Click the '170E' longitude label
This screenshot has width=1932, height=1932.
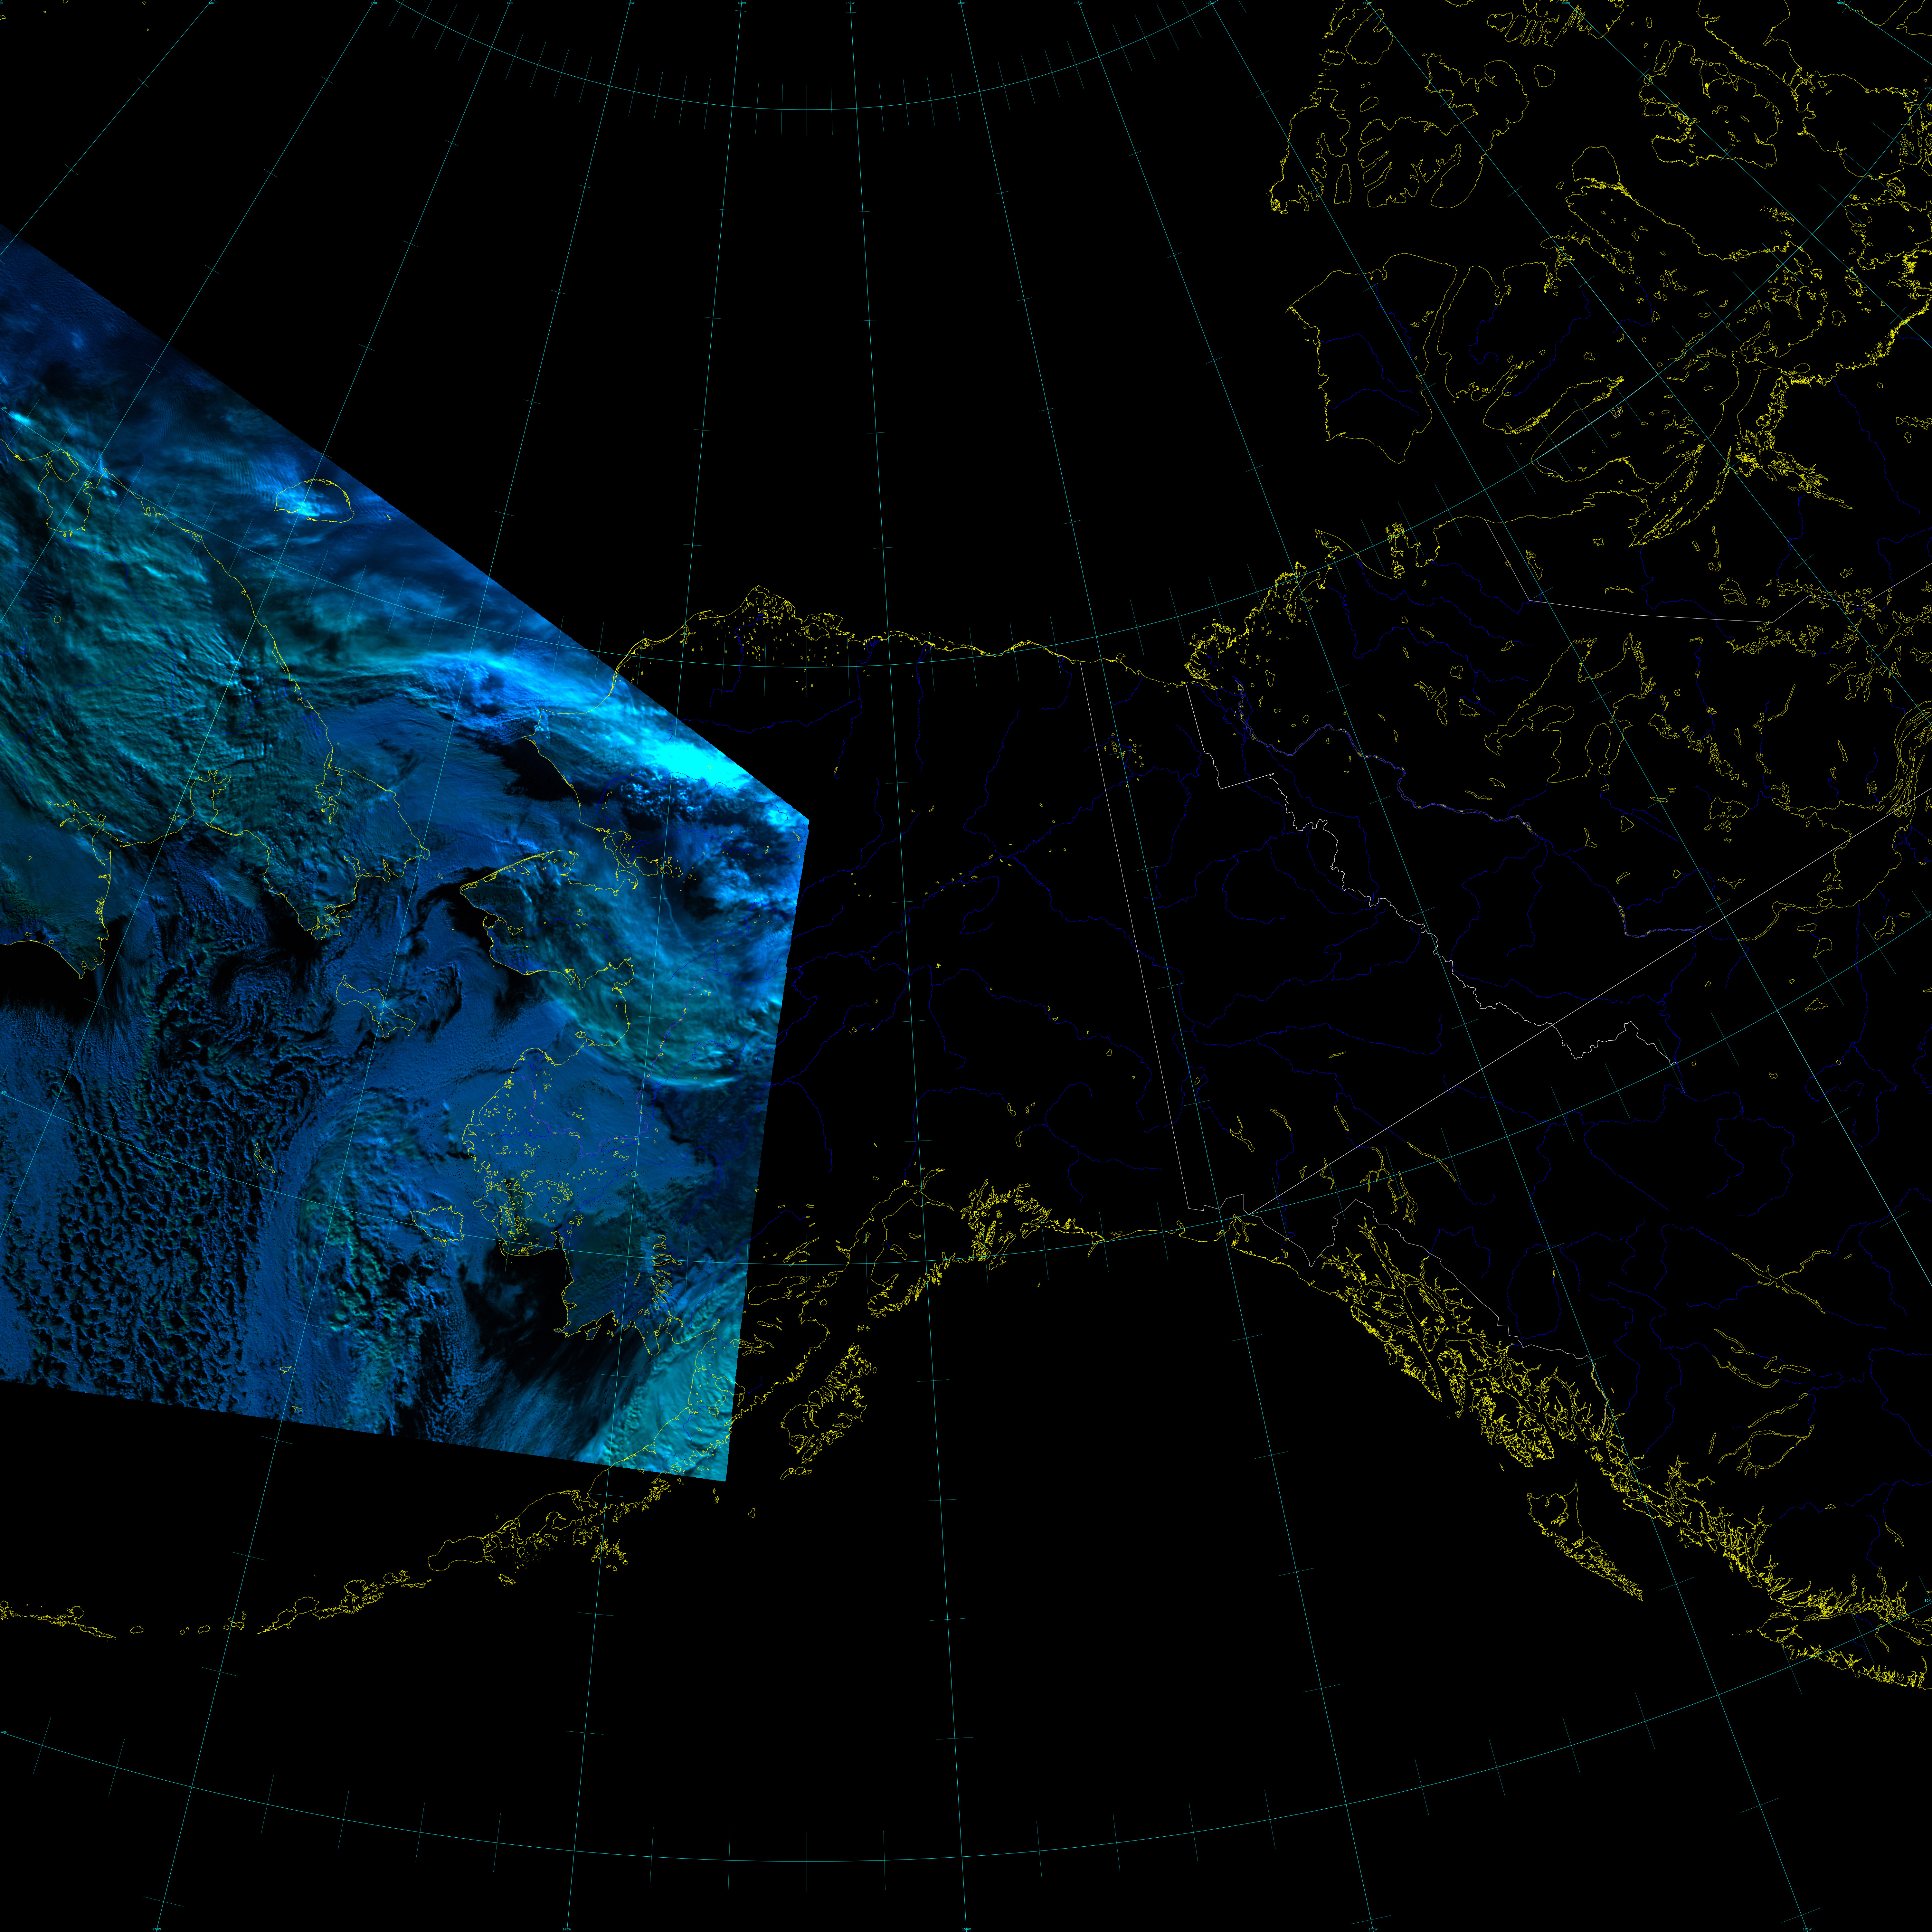(x=374, y=3)
